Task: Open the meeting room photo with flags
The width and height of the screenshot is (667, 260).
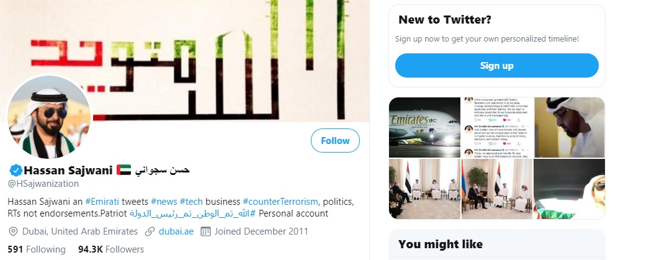Action: click(424, 189)
